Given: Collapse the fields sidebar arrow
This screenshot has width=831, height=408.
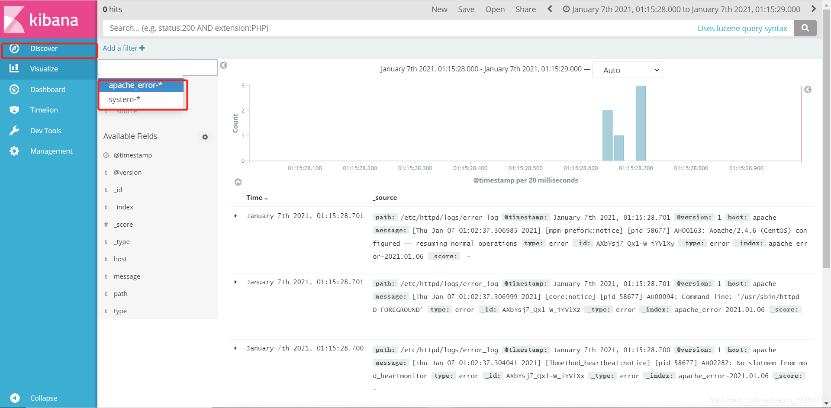Looking at the screenshot, I should click(x=224, y=65).
